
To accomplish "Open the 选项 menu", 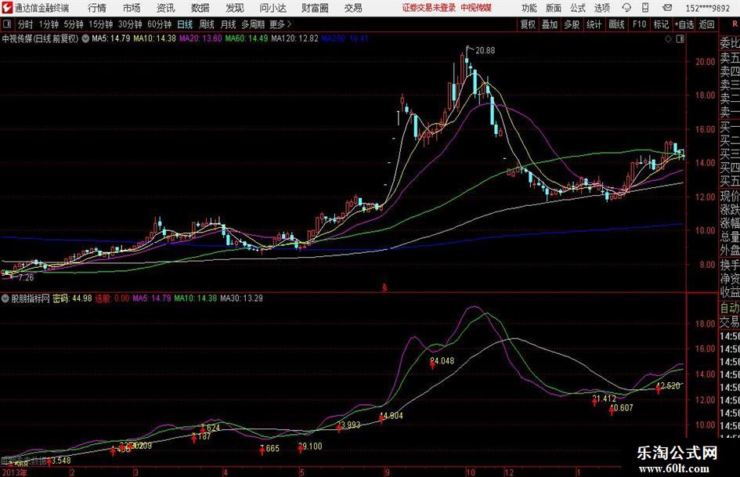I will click(601, 8).
